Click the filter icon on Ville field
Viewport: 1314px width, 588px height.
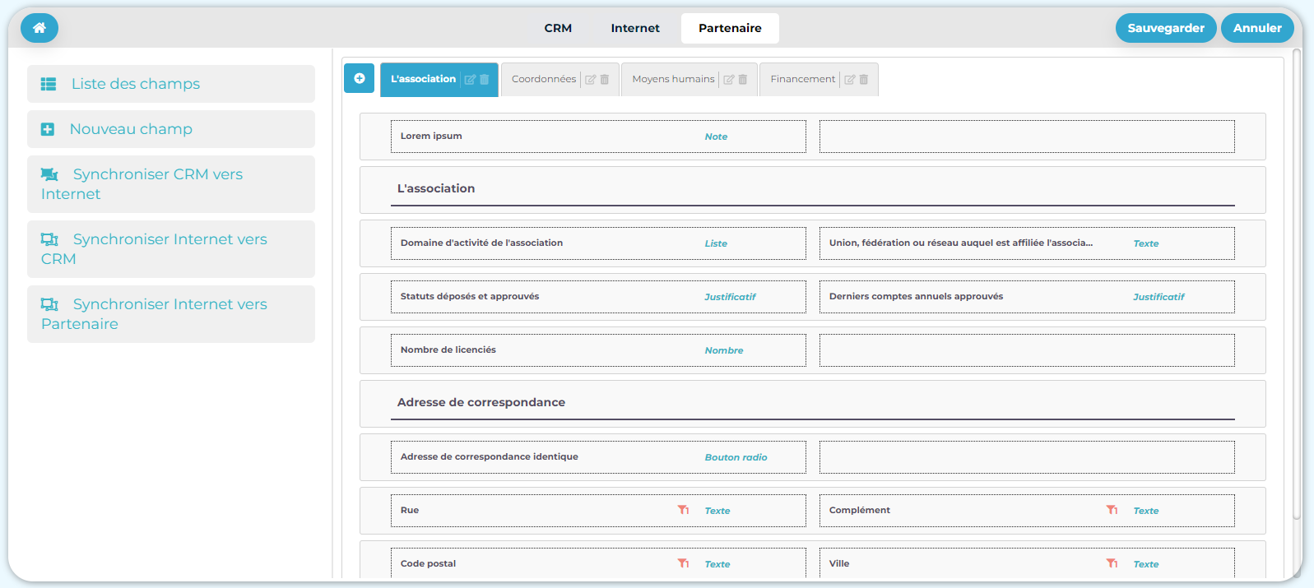(x=1112, y=563)
